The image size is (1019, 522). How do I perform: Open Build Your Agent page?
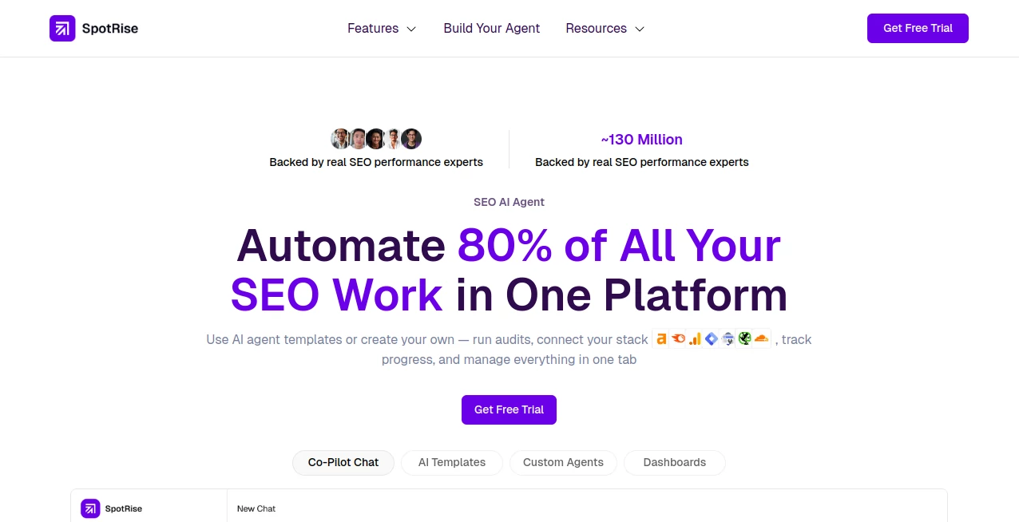[x=491, y=28]
